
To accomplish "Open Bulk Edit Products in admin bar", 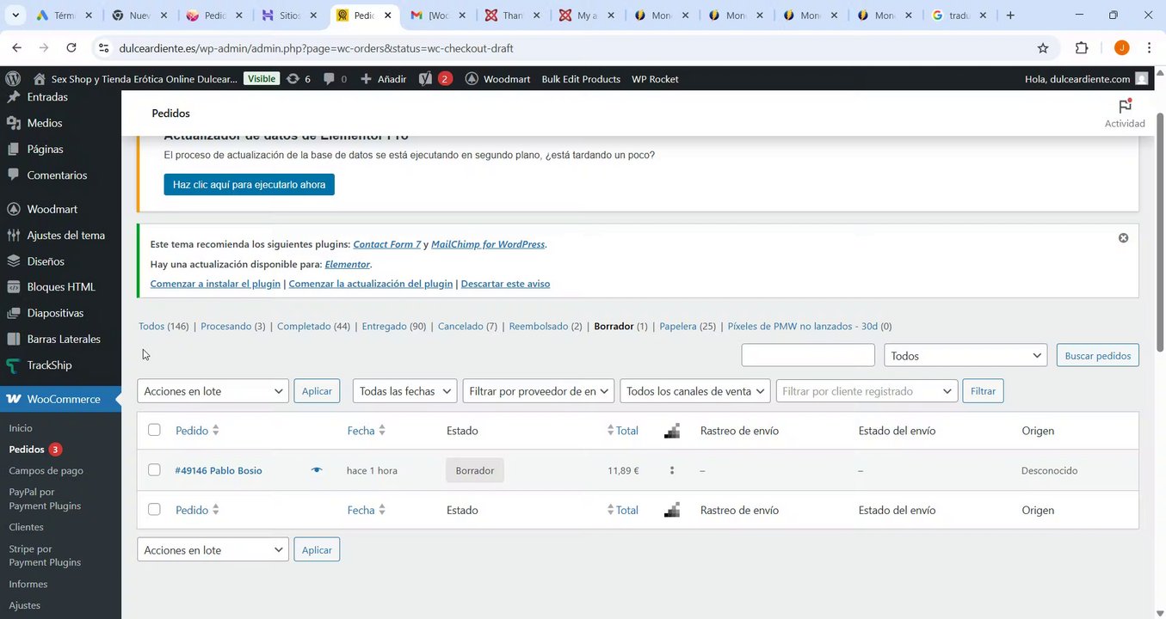I will click(x=581, y=79).
